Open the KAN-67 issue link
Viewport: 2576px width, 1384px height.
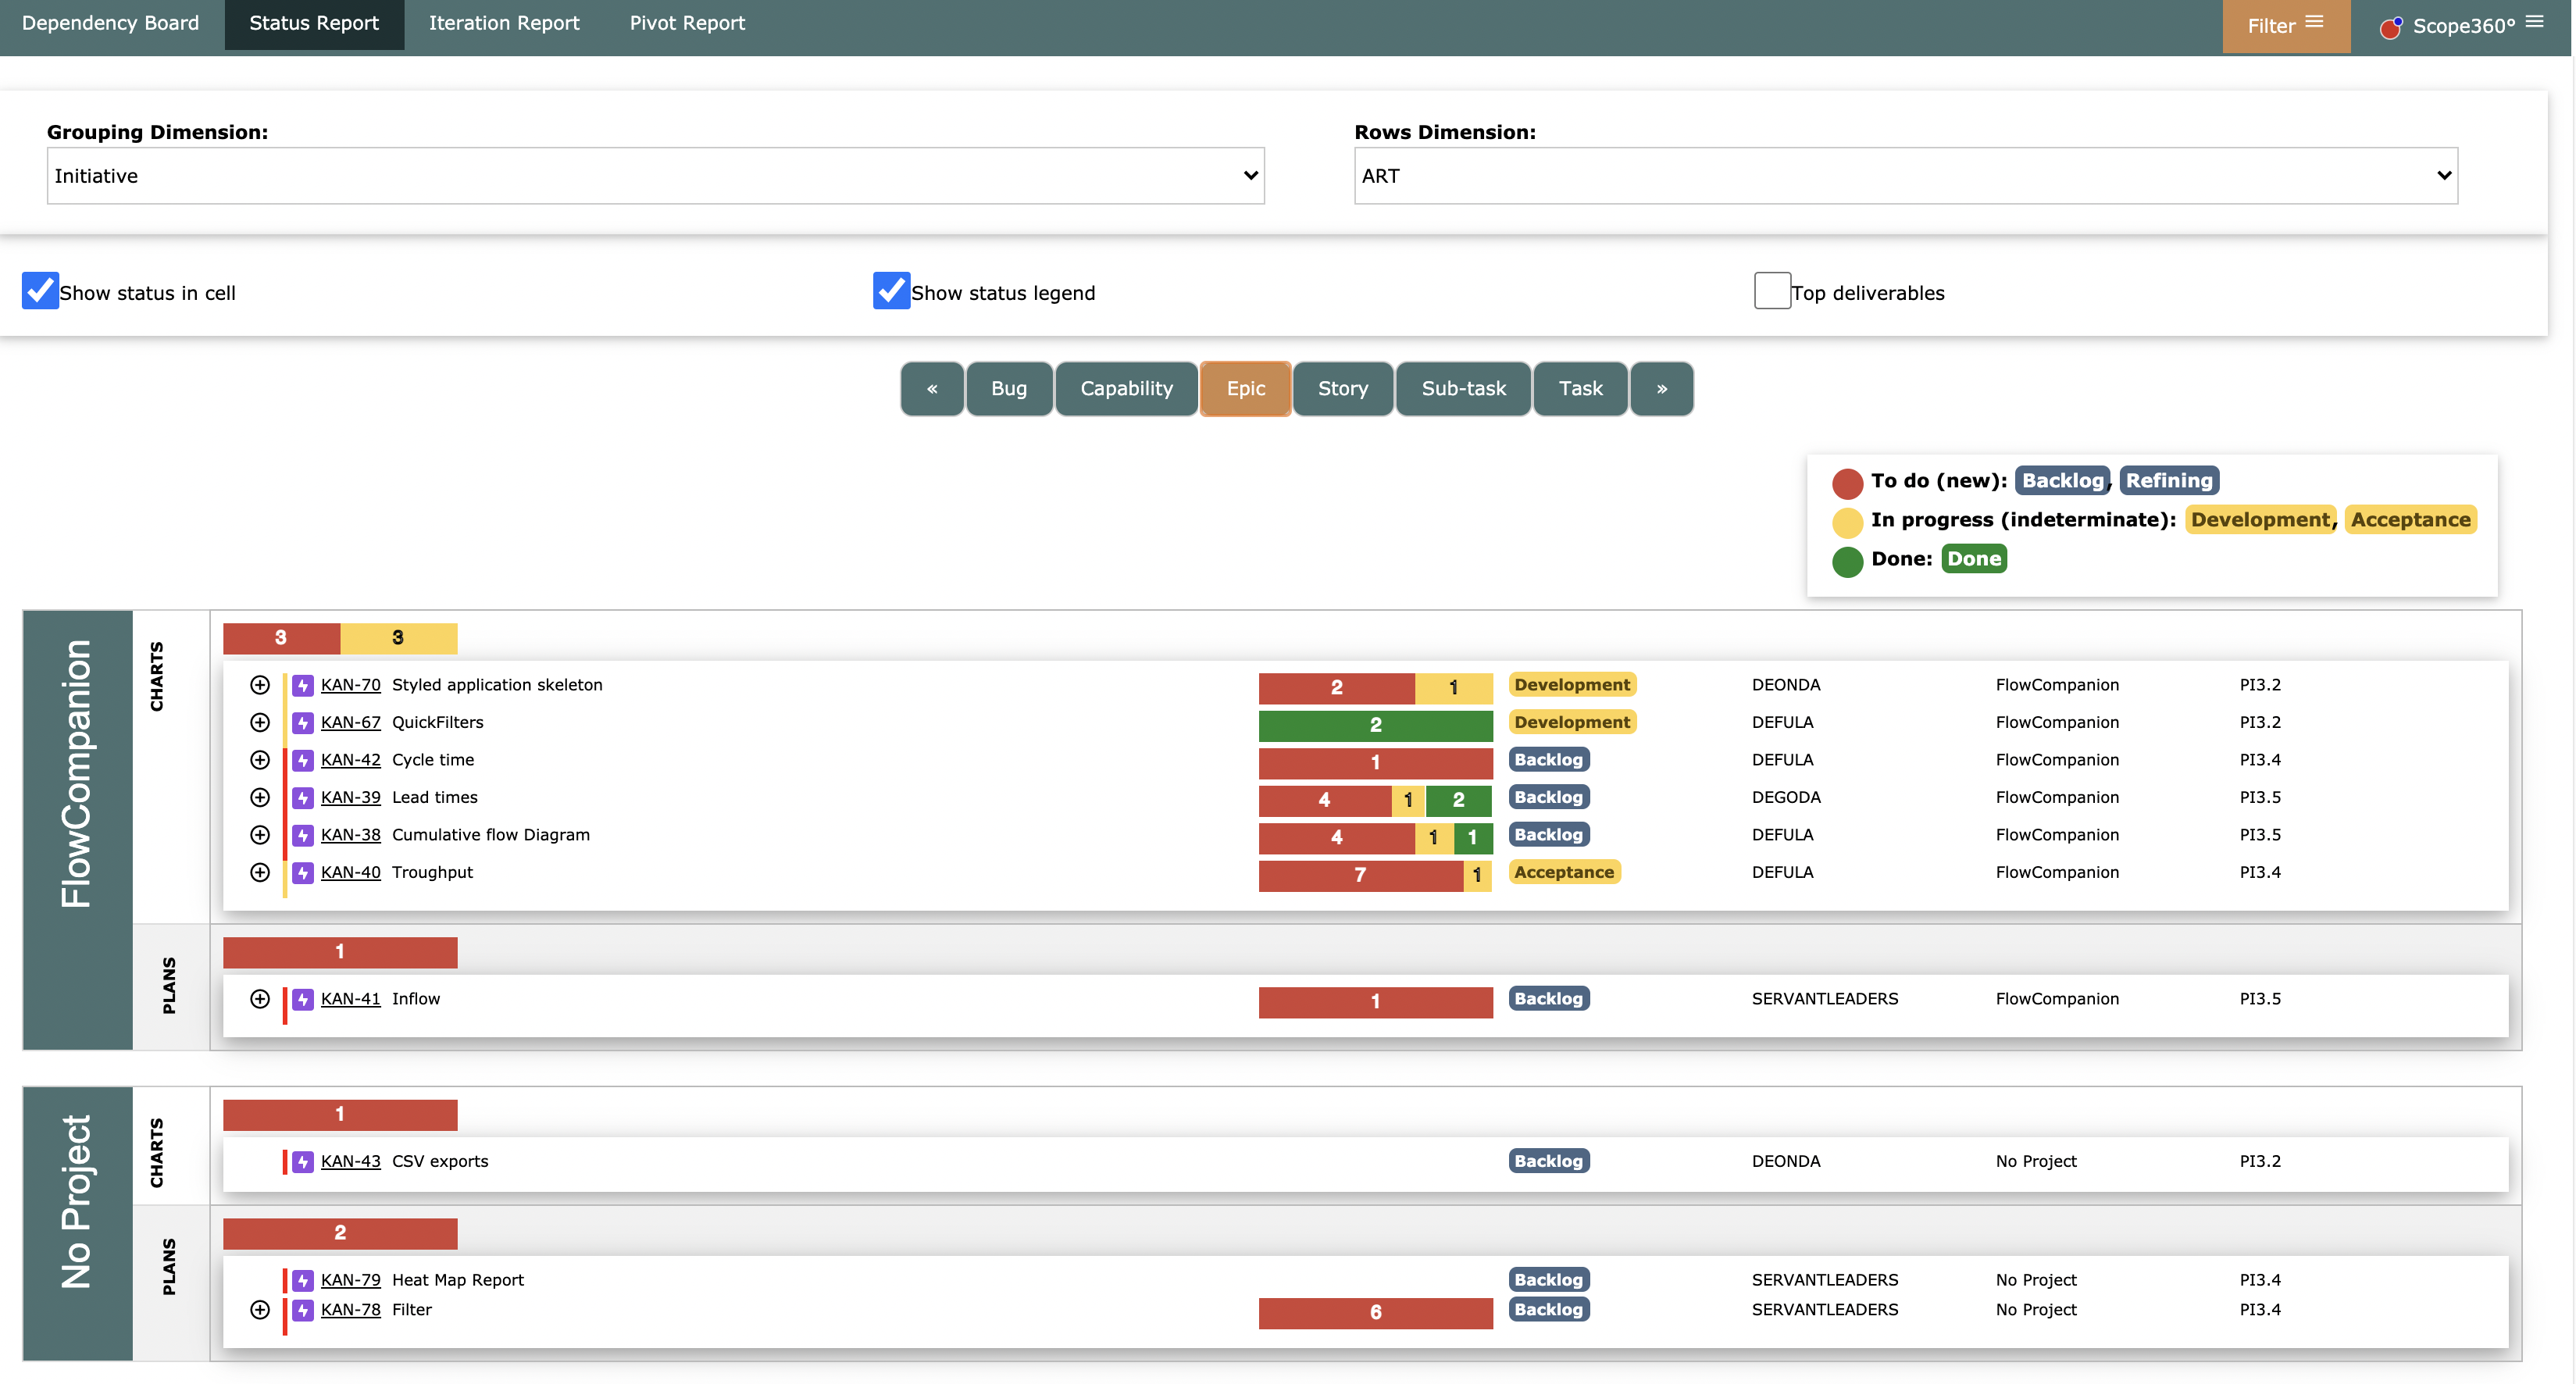click(350, 722)
